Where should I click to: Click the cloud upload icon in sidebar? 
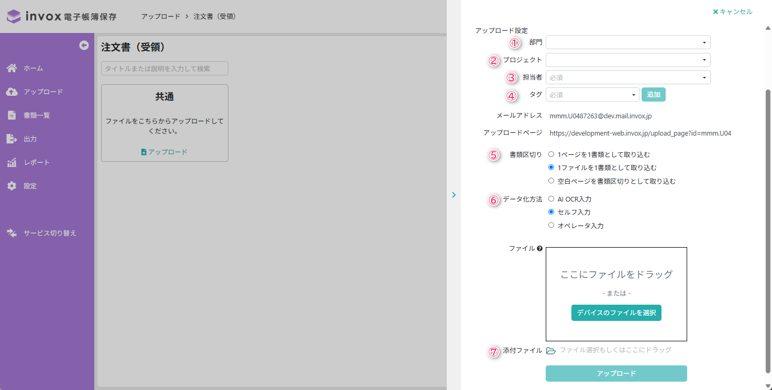point(12,92)
